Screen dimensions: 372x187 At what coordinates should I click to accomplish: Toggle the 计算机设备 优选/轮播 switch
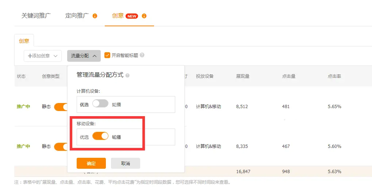tap(100, 104)
